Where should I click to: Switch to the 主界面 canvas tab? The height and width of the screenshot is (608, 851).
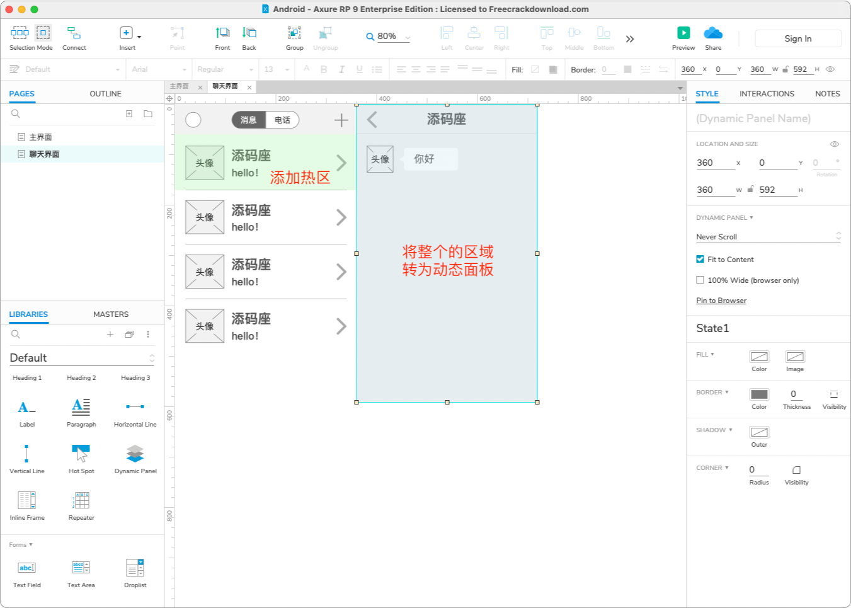180,86
